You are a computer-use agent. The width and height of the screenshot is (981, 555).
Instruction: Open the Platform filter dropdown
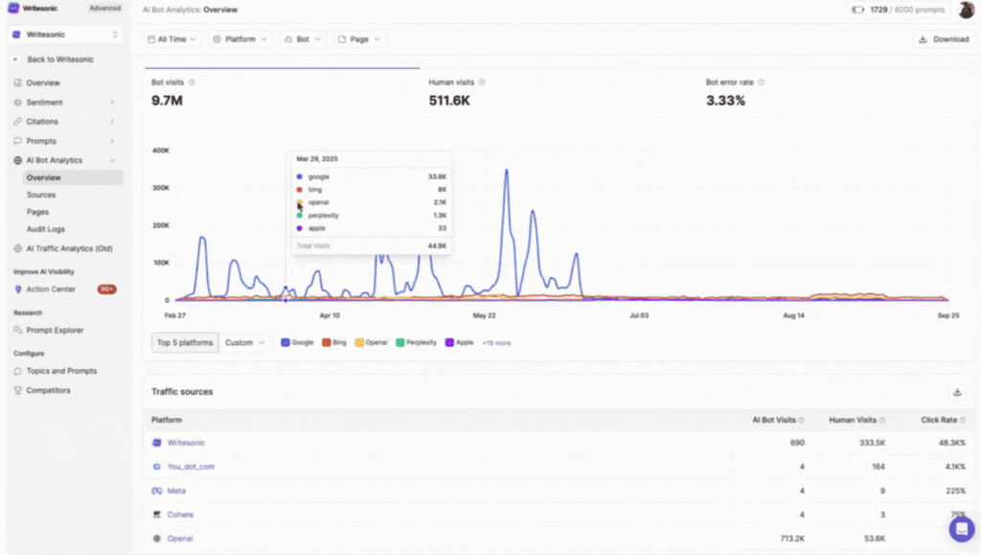240,38
